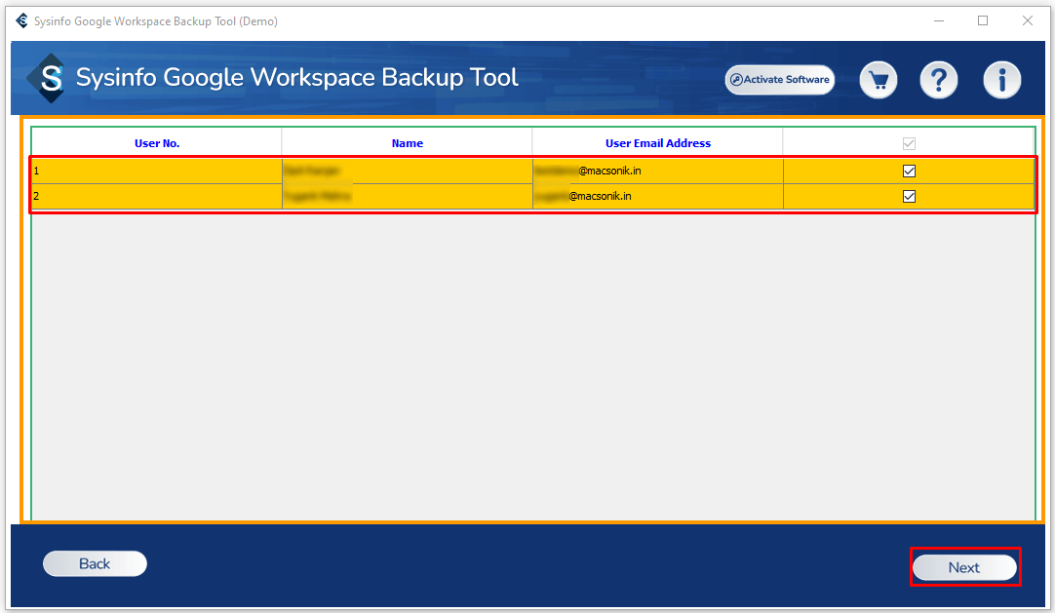The image size is (1055, 613).
Task: Select the name cell of user 2
Action: pos(407,196)
